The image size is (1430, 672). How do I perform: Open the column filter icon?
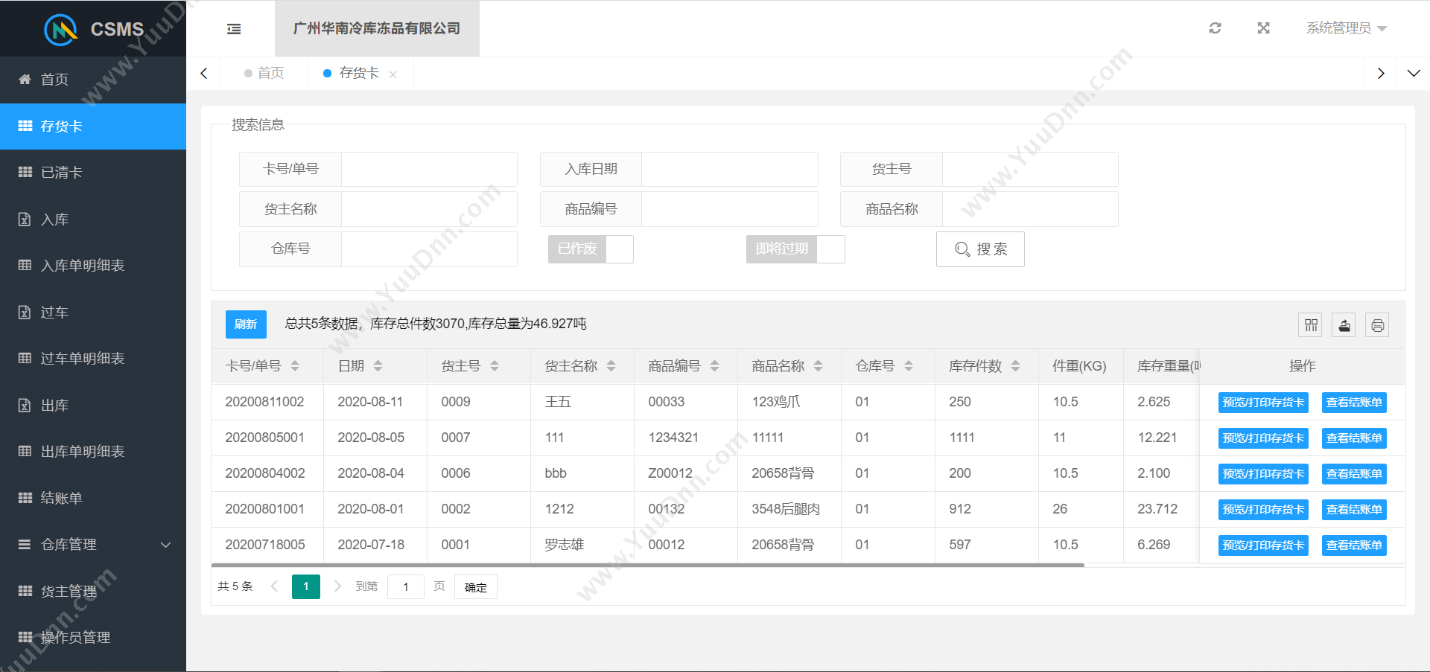coord(1311,325)
